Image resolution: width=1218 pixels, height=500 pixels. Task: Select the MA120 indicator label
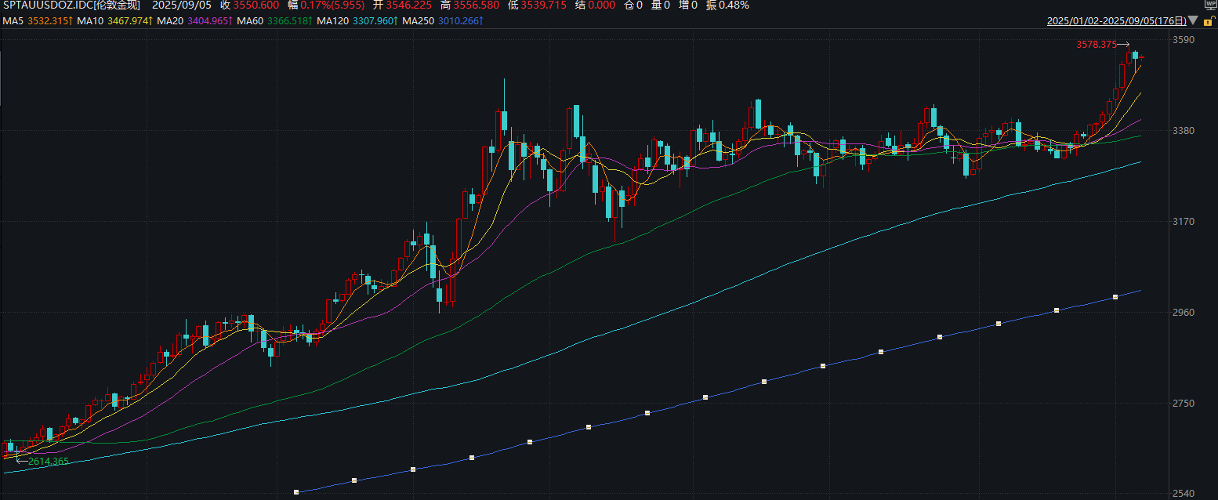tap(334, 20)
